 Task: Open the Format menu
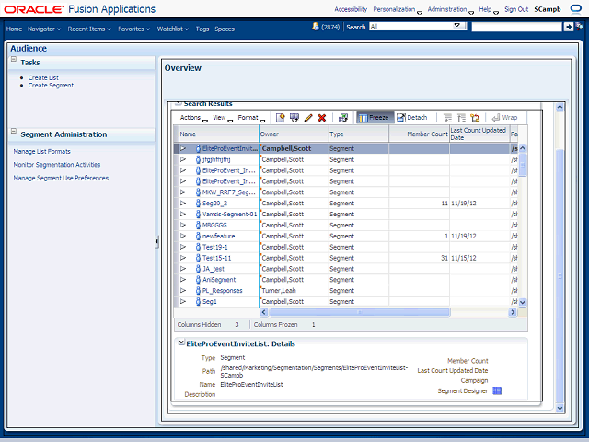pos(251,118)
